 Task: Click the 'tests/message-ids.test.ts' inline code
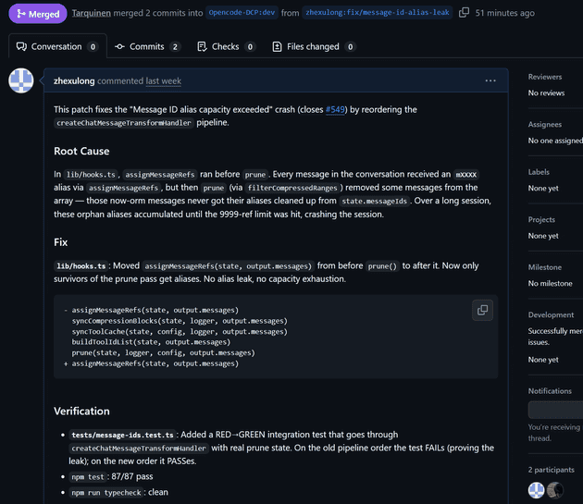pyautogui.click(x=122, y=435)
